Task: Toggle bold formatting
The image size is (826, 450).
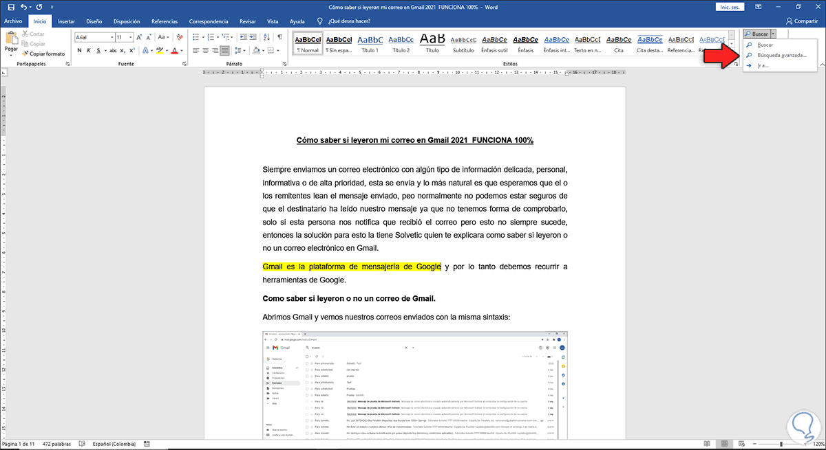Action: click(79, 50)
